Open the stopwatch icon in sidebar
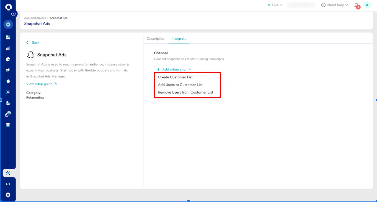Image resolution: width=377 pixels, height=202 pixels. click(8, 81)
